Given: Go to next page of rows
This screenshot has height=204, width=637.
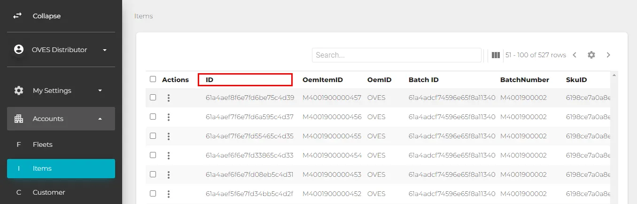Looking at the screenshot, I should [608, 55].
